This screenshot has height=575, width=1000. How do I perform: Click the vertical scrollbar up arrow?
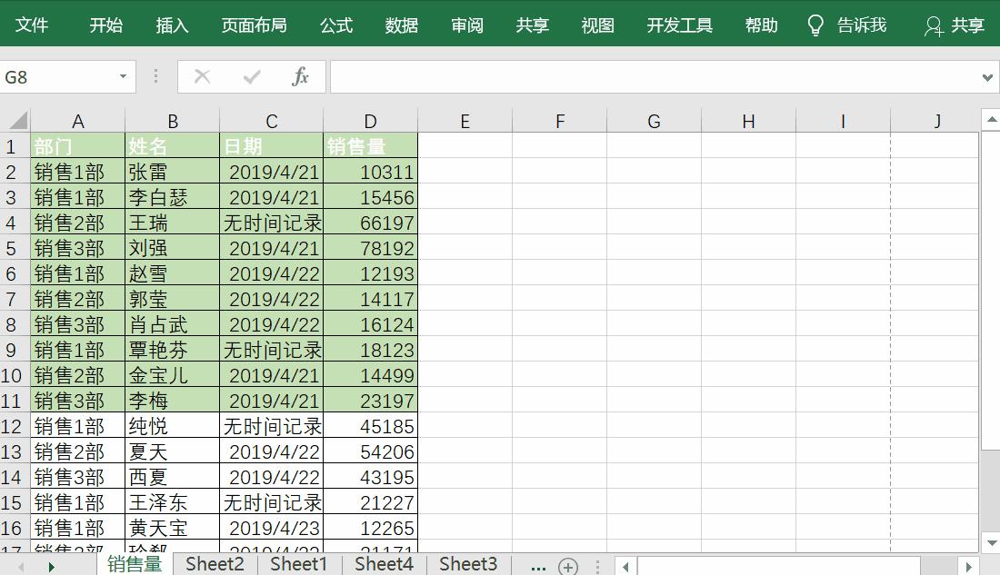click(990, 117)
